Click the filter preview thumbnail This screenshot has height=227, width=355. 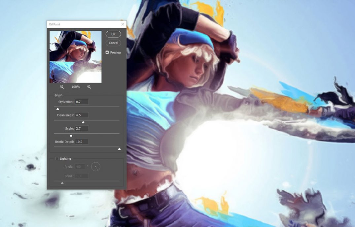(x=75, y=57)
